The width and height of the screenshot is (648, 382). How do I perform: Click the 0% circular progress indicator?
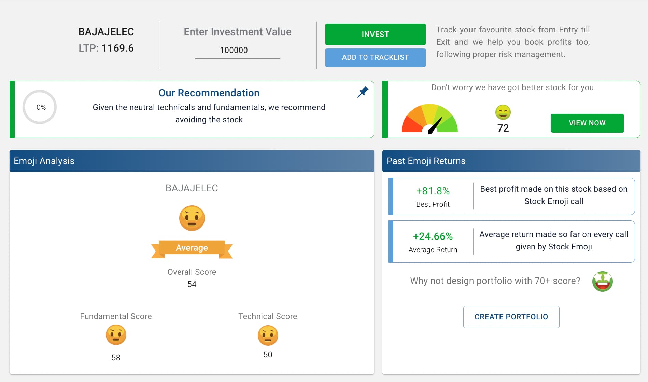(x=40, y=107)
